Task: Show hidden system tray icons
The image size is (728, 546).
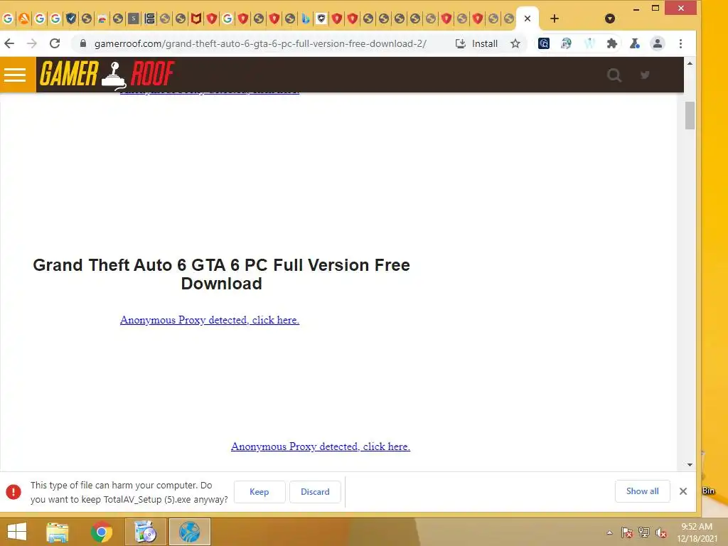Action: tap(609, 532)
